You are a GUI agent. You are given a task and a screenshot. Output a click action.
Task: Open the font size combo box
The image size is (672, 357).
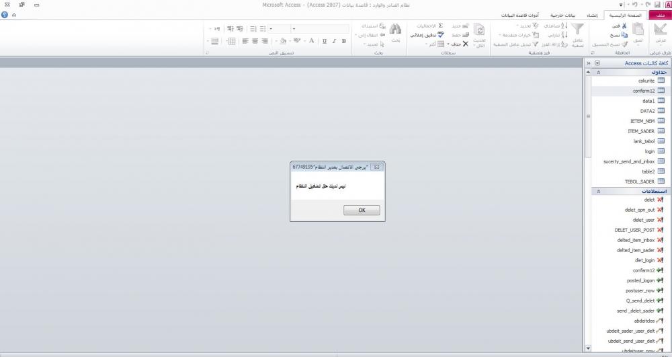pos(280,29)
